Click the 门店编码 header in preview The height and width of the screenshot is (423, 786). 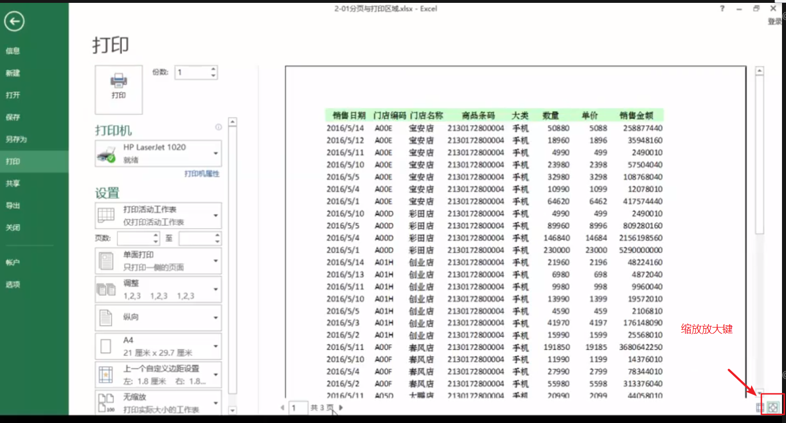pos(390,115)
